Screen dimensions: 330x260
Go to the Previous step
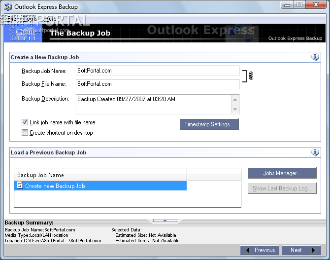[260, 250]
